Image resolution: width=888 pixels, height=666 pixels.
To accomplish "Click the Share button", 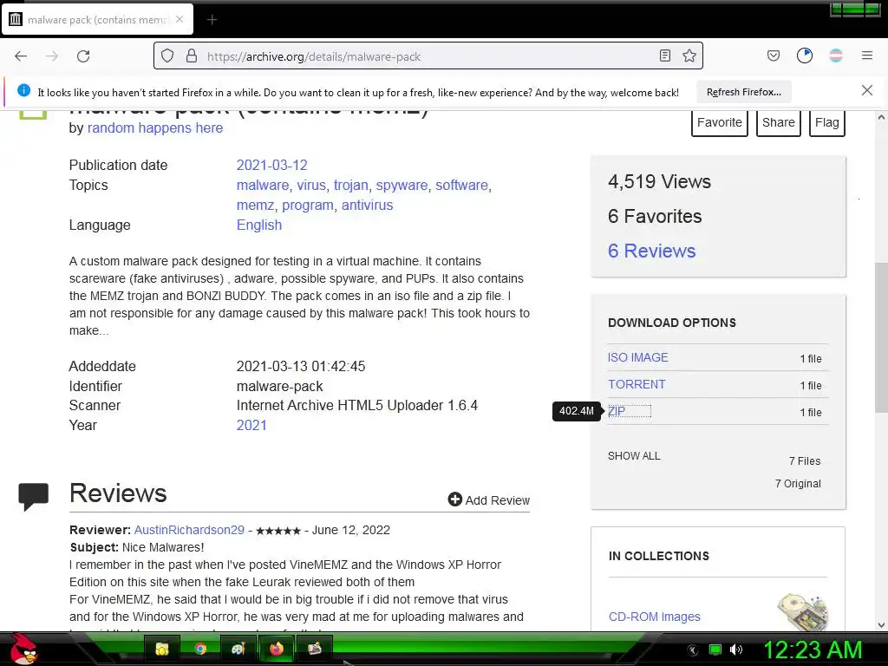I will pos(778,123).
